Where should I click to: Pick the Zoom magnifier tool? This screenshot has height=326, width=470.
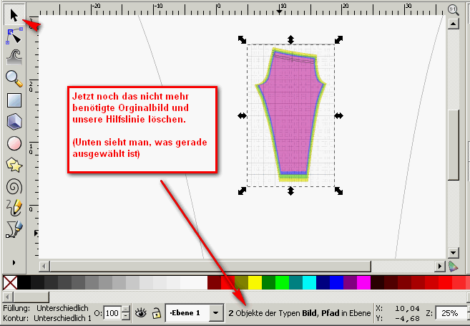14,78
